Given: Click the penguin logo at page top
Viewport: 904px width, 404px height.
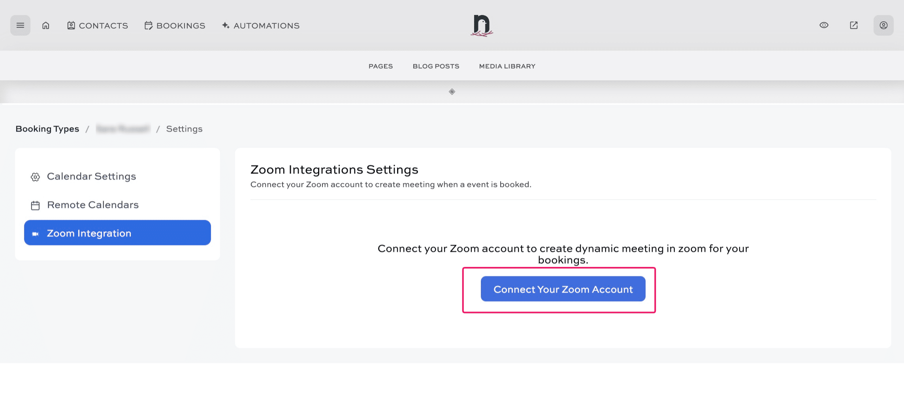Looking at the screenshot, I should coord(482,25).
